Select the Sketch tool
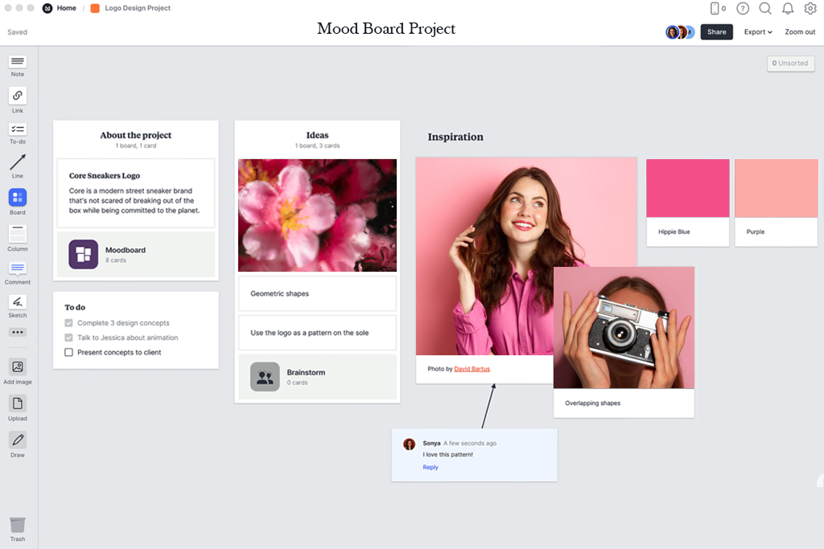This screenshot has height=549, width=824. (x=18, y=301)
